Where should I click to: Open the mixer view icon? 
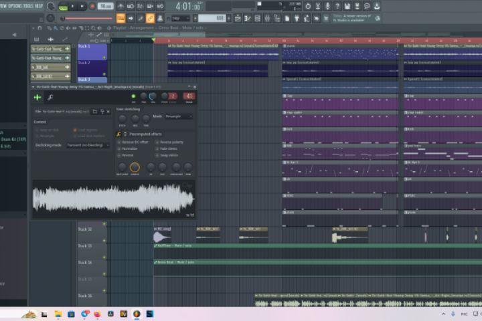[267, 19]
